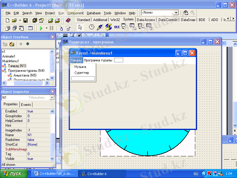Expand the N1 component selector dropdown
The height and width of the screenshot is (178, 237).
click(x=52, y=98)
